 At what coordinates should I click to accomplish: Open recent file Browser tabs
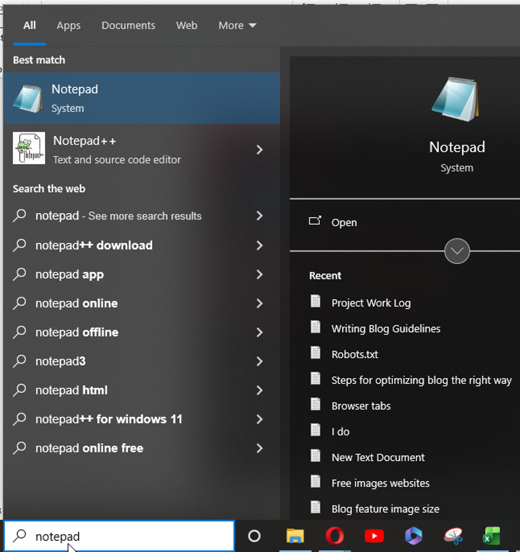361,406
